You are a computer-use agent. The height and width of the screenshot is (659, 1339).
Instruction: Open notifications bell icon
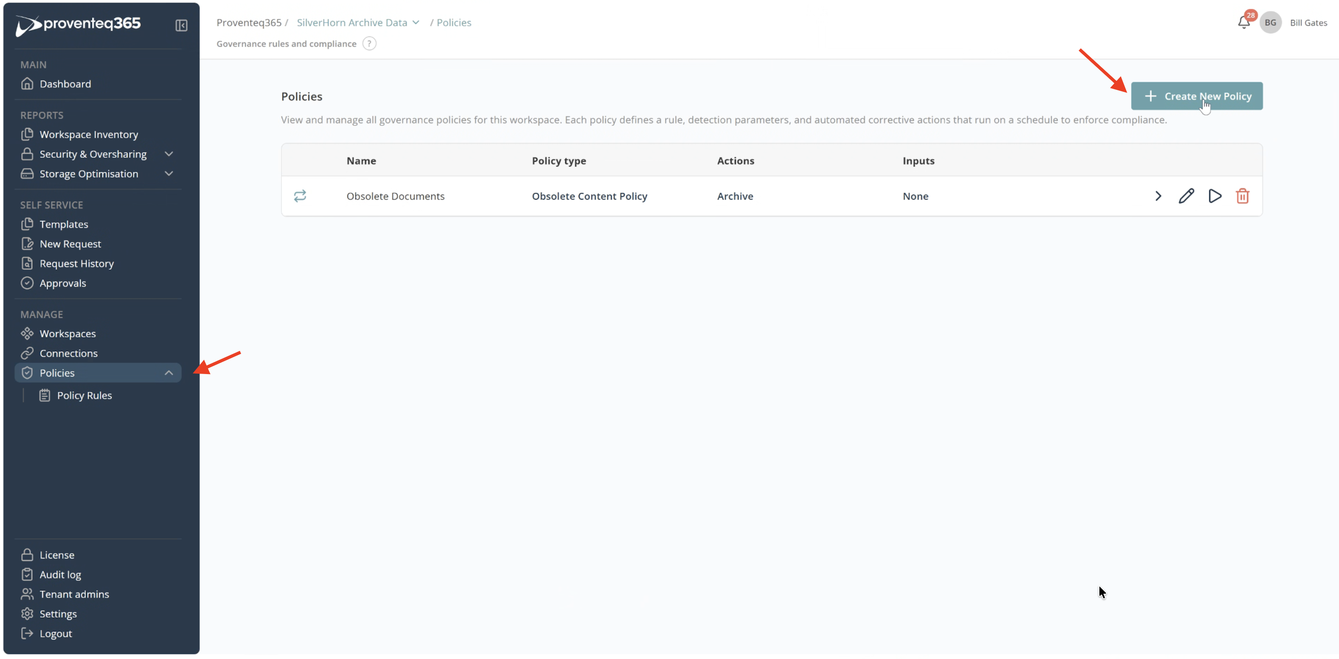click(x=1243, y=22)
